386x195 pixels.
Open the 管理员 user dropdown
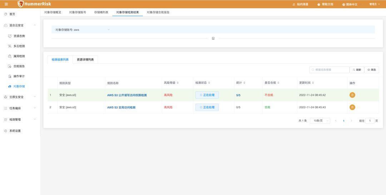pos(375,4)
